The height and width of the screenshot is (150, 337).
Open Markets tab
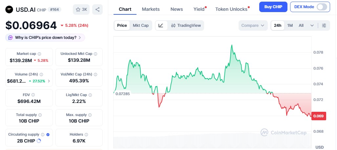(151, 9)
